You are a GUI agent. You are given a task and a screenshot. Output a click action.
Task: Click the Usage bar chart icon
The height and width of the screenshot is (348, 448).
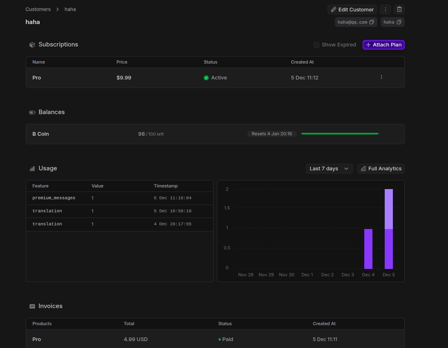point(32,169)
